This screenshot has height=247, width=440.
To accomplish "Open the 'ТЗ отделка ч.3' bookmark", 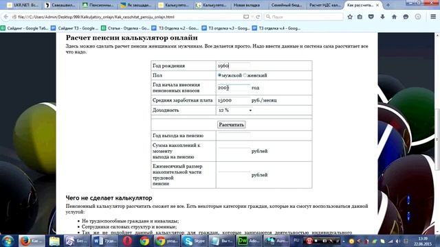I will 226,28.
